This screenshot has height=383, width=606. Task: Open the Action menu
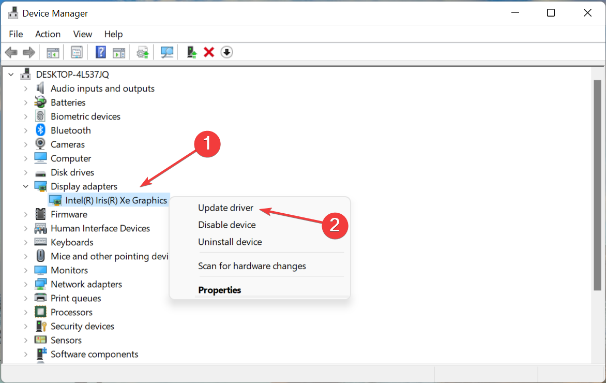[48, 34]
